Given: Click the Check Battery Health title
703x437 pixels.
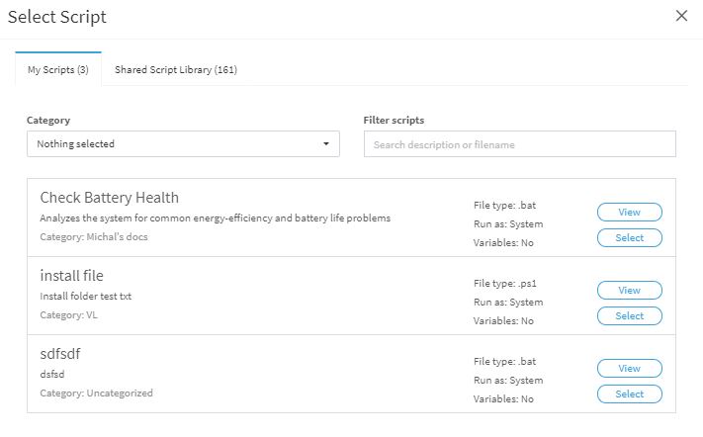Looking at the screenshot, I should (x=110, y=197).
